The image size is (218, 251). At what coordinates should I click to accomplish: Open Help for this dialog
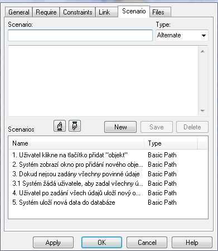click(192, 243)
